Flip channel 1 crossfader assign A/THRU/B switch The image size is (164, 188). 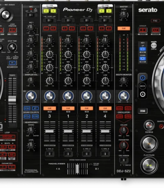pyautogui.click(x=68, y=154)
